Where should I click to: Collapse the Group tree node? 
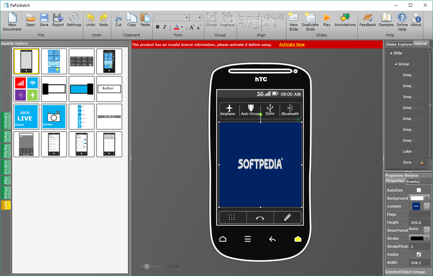396,64
